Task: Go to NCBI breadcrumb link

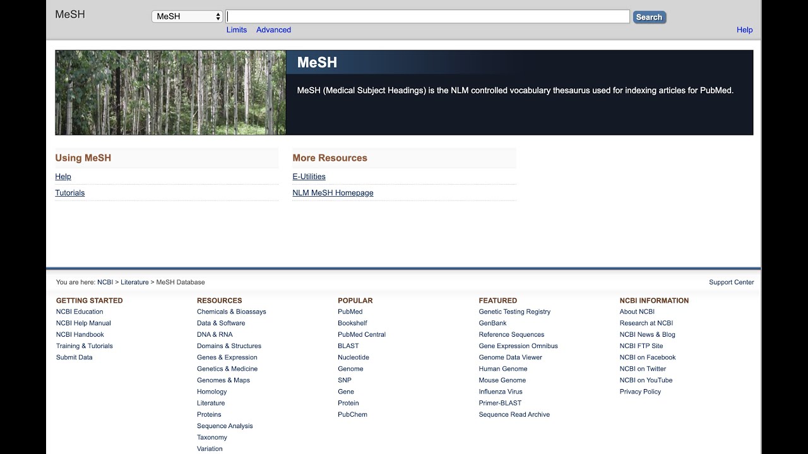Action: 105,282
